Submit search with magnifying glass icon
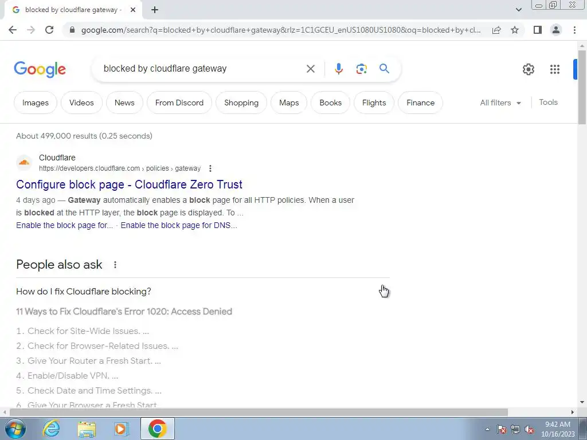The width and height of the screenshot is (587, 440). click(384, 69)
